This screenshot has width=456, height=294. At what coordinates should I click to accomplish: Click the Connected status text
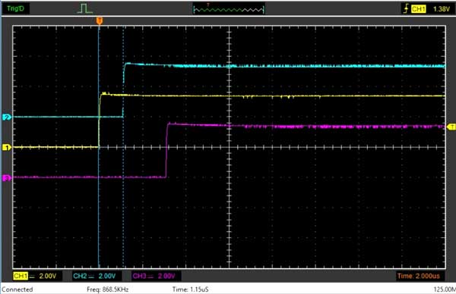[x=17, y=289]
